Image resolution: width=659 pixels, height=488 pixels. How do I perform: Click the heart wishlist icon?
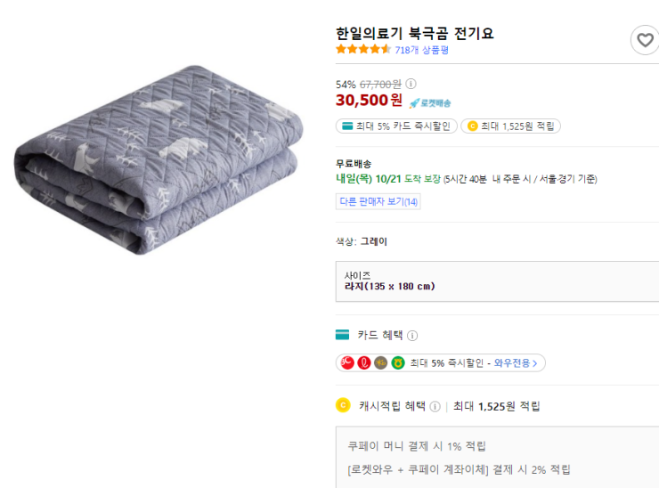(x=644, y=39)
